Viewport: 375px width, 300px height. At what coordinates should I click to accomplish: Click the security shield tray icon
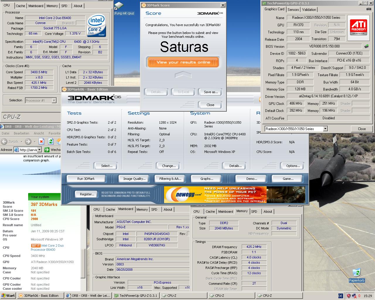coord(348,296)
